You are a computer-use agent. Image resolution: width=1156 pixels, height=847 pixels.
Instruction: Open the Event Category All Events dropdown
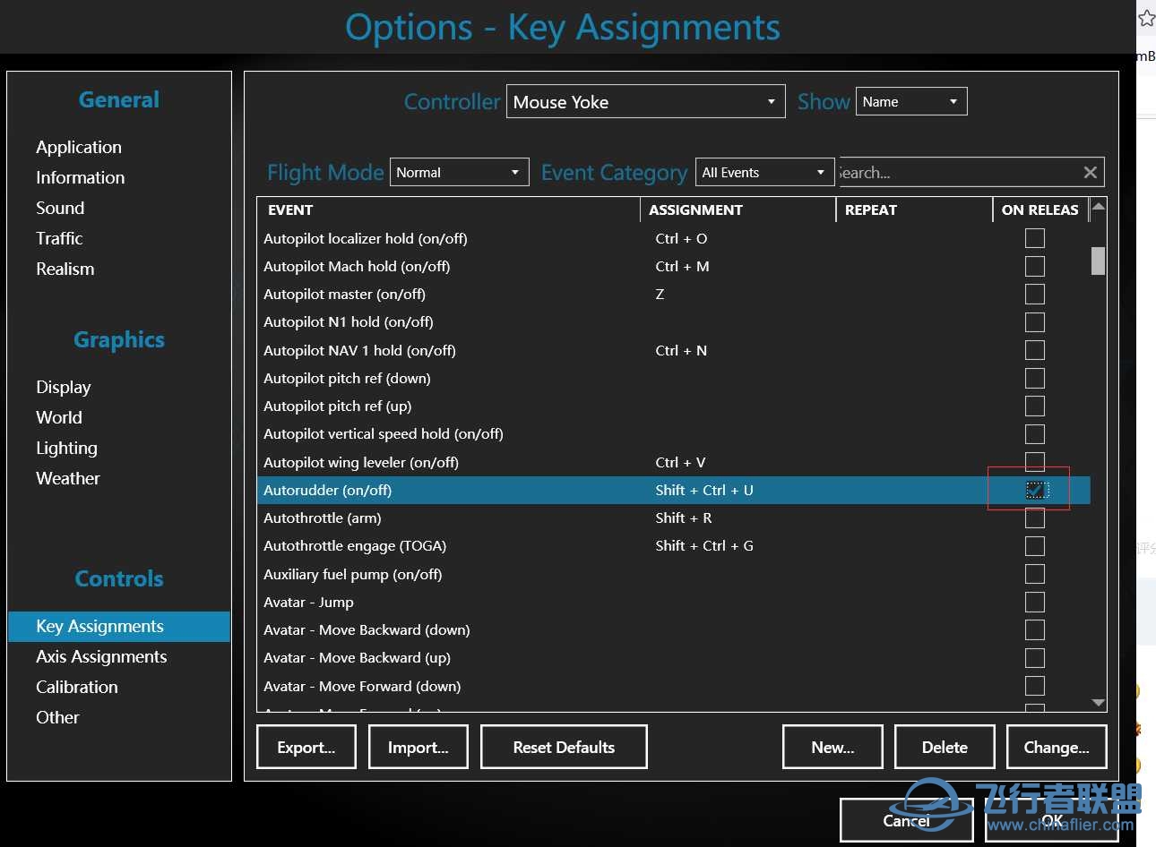[765, 172]
